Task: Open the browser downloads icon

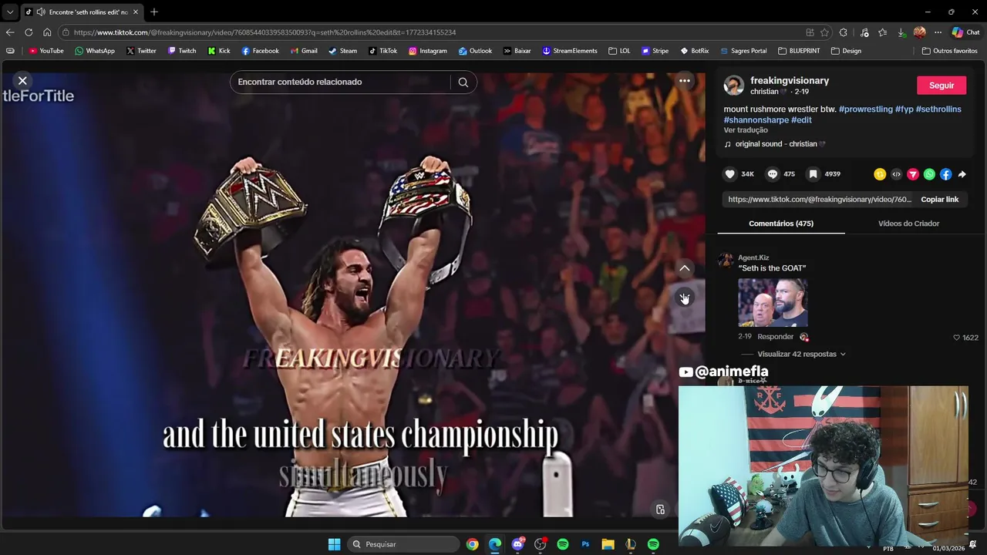Action: click(901, 32)
